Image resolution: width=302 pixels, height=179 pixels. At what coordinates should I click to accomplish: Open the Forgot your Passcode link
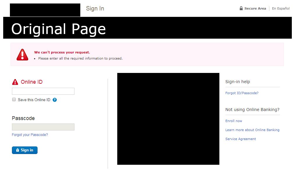(x=30, y=135)
